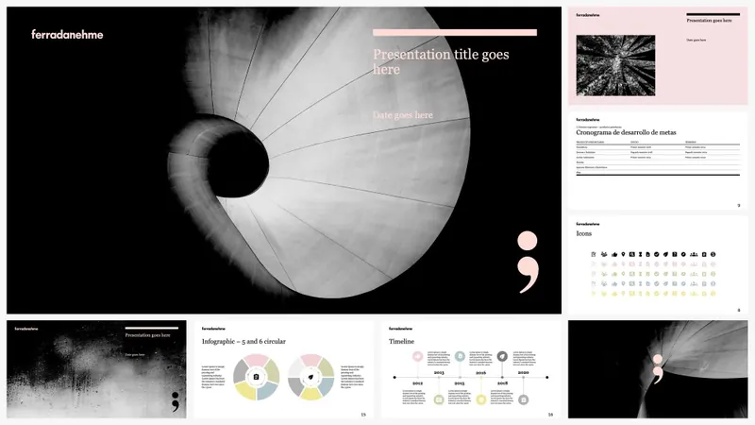
Task: Click the teal circle icon above 2015 on Timeline
Action: pyautogui.click(x=460, y=356)
